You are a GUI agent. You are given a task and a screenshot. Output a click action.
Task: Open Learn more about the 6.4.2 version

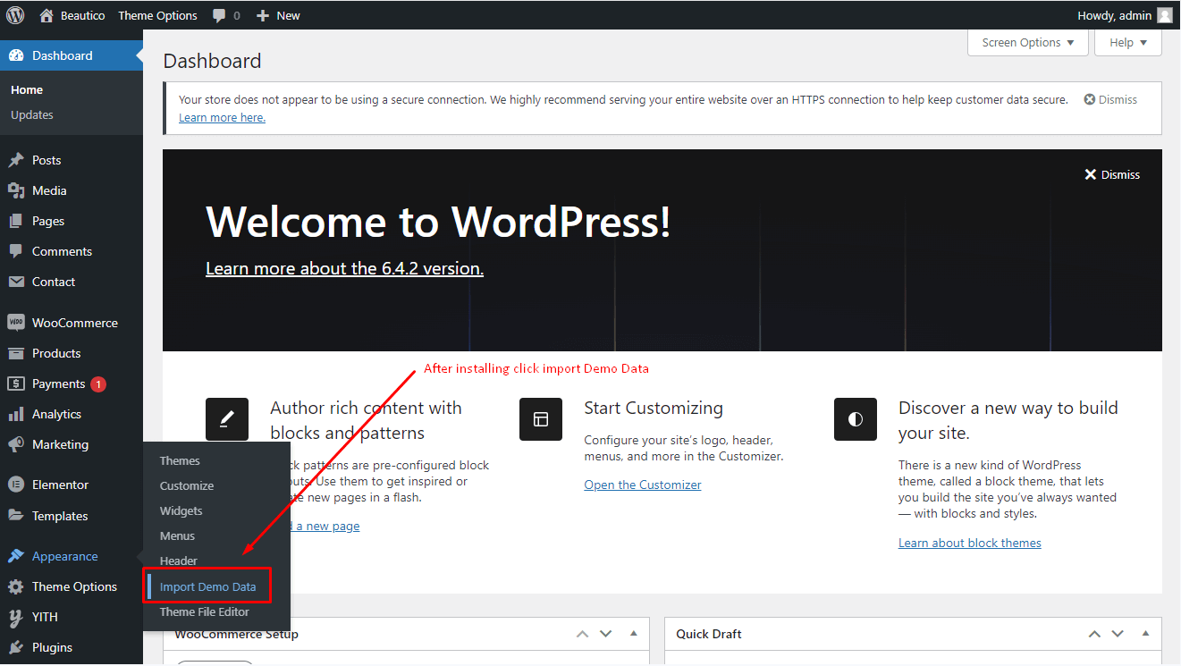point(344,268)
